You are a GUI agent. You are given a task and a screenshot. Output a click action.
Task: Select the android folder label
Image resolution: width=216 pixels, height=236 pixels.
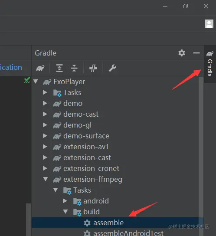tap(96, 201)
